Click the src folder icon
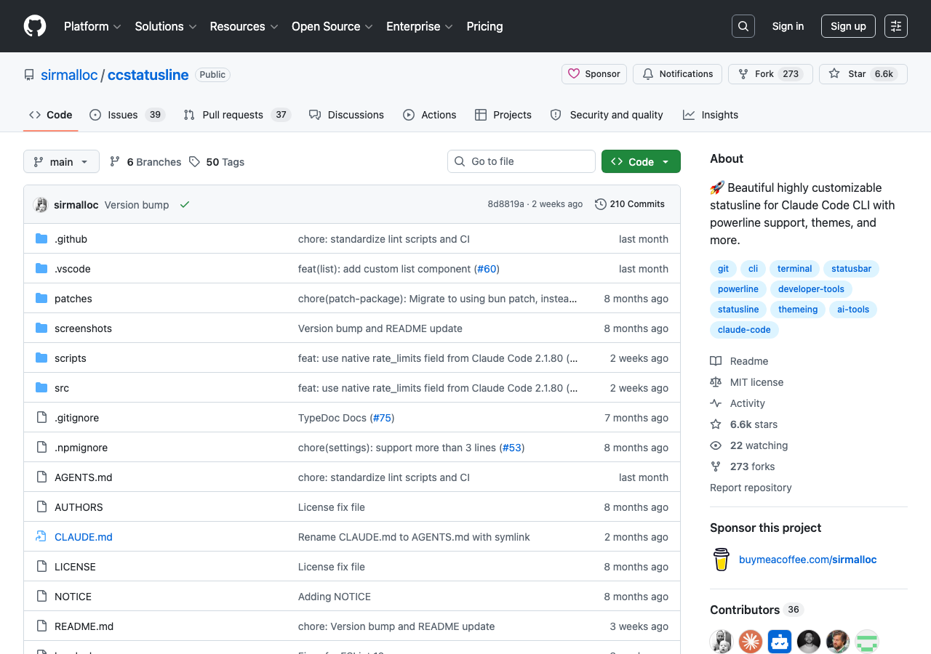 tap(41, 388)
